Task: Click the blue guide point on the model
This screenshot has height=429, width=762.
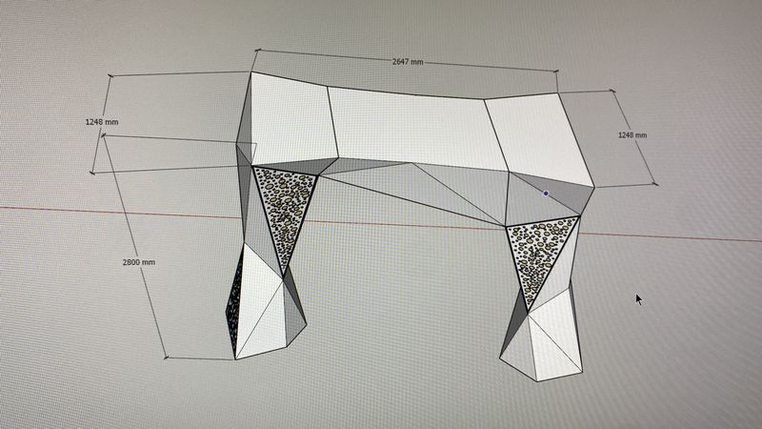Action: click(x=546, y=194)
